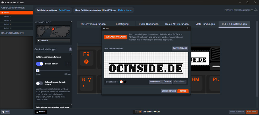Click the RÜCKGÄNGIG button

click(x=179, y=82)
